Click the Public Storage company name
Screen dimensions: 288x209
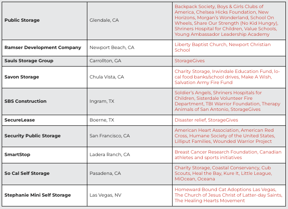[22, 20]
